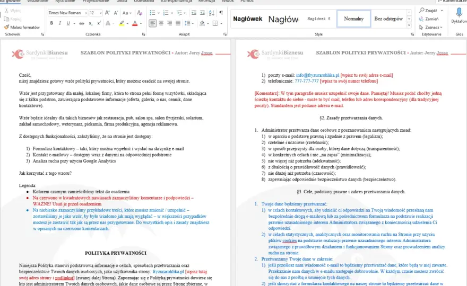Click the Kopiuj copy icon
This screenshot has width=467, height=286.
click(x=13, y=19)
